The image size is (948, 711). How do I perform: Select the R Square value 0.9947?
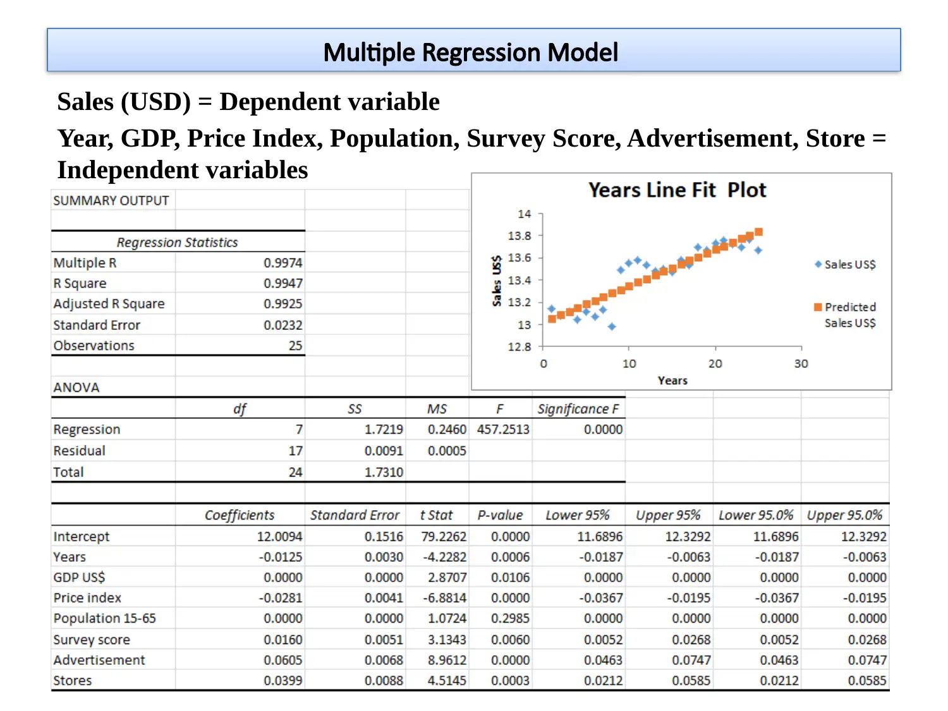pyautogui.click(x=283, y=284)
